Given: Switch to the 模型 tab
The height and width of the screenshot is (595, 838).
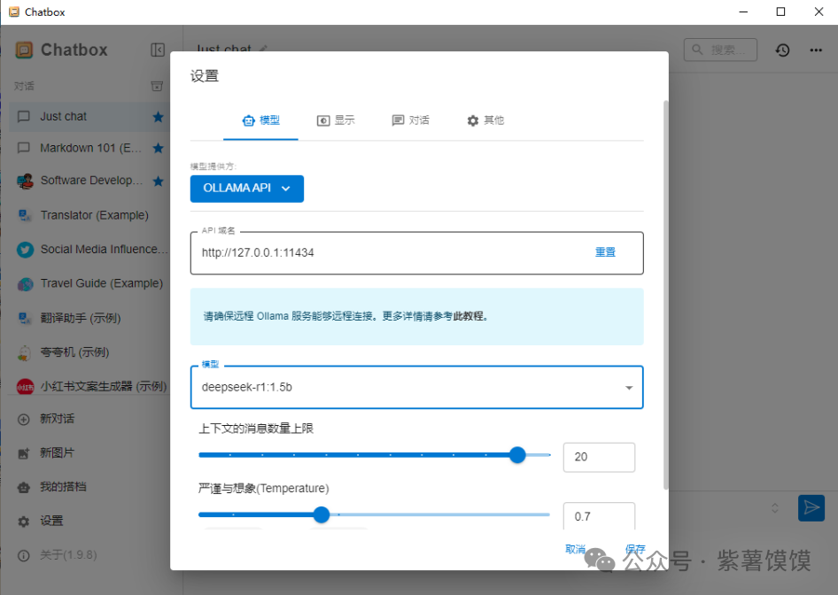Looking at the screenshot, I should [x=260, y=120].
